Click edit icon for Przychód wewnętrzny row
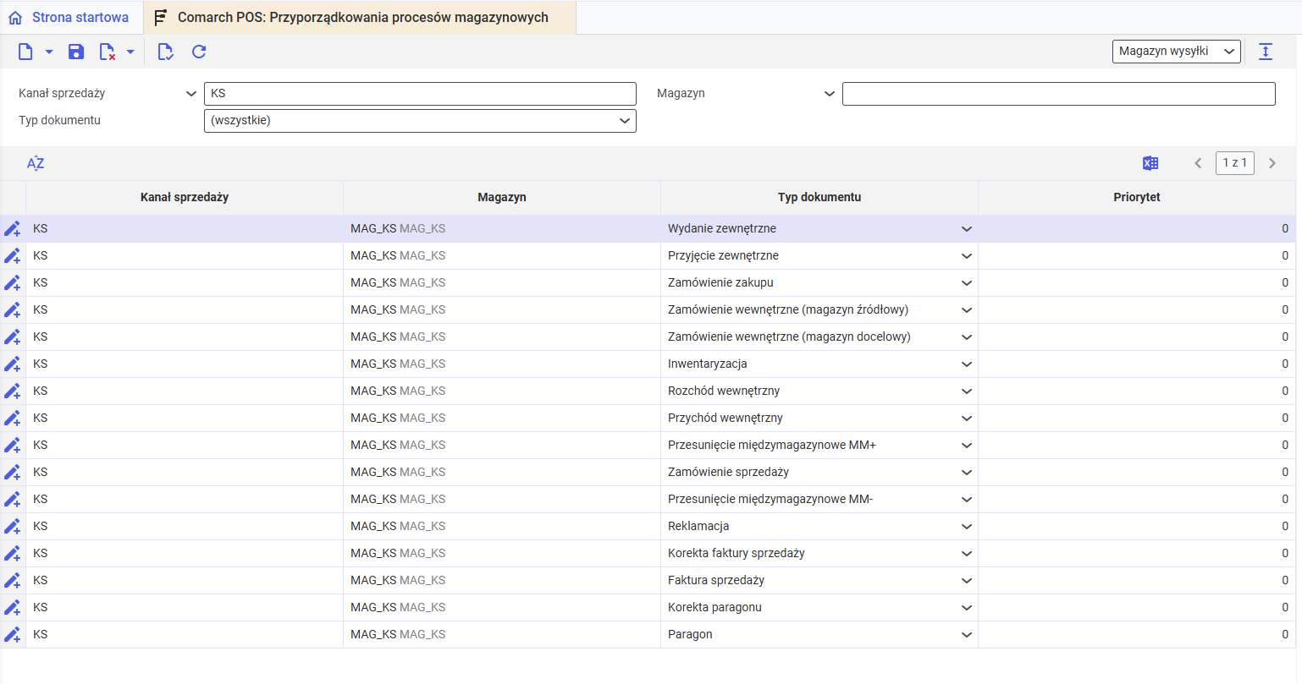The image size is (1302, 684). pos(13,419)
